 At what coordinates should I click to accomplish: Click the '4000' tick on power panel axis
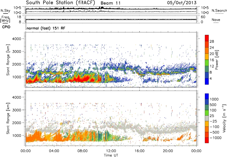pyautogui.click(x=16, y=39)
